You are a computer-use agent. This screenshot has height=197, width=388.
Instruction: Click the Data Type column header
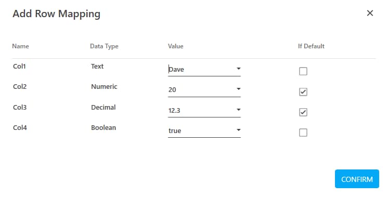point(104,46)
